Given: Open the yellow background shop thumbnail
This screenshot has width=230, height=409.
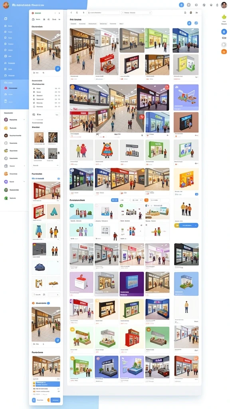Looking at the screenshot, I should click(186, 179).
